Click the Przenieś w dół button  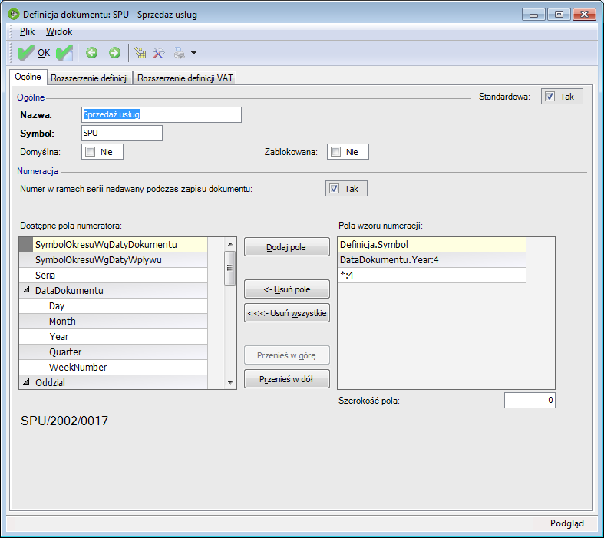(x=287, y=379)
